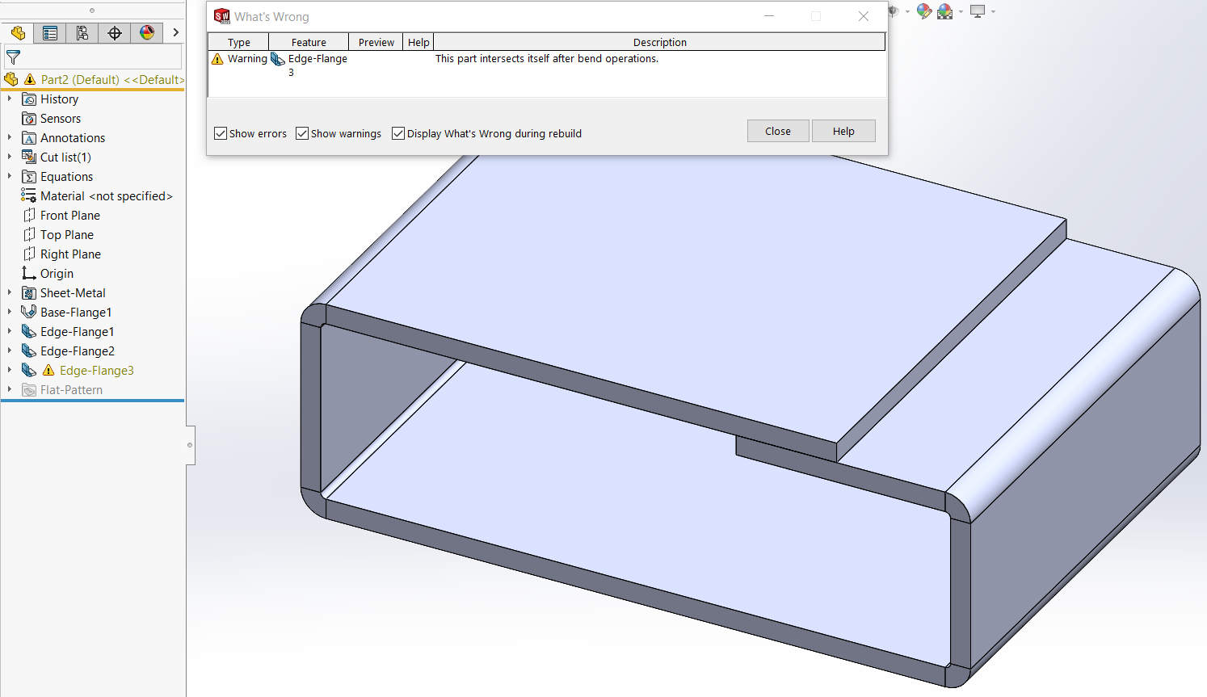Open the DisplayManager color ball tab
The image size is (1207, 697).
pyautogui.click(x=147, y=33)
